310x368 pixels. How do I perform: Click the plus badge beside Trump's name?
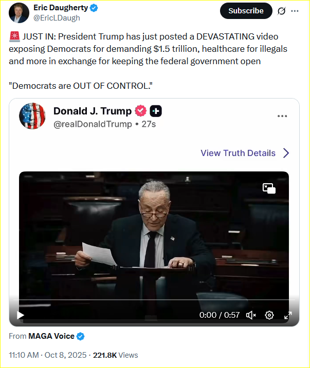click(x=156, y=111)
